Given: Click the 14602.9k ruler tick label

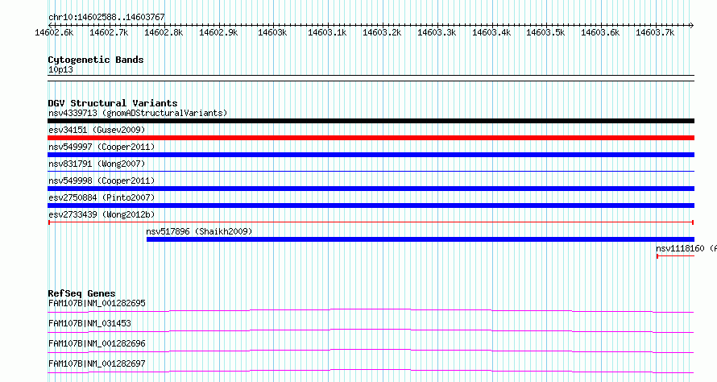Looking at the screenshot, I should coord(218,33).
